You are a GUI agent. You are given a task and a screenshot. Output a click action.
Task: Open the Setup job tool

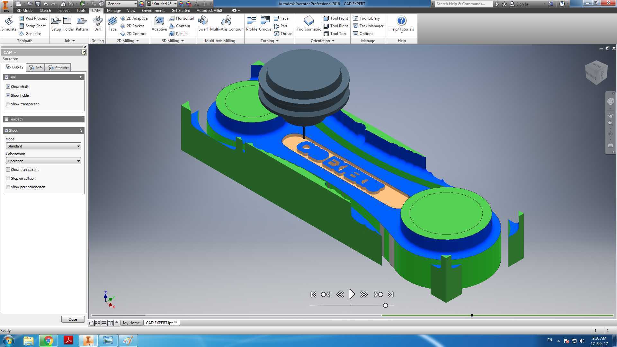click(x=56, y=24)
